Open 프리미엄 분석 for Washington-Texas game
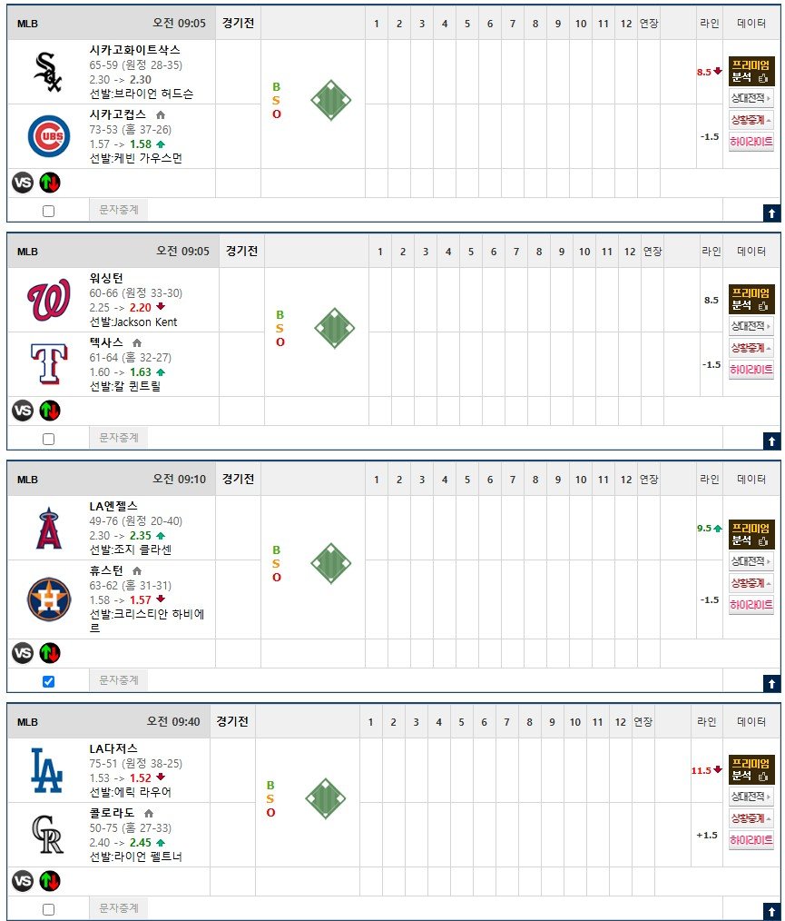The width and height of the screenshot is (785, 921). tap(751, 299)
